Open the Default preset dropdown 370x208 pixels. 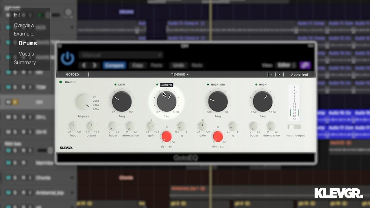pos(180,75)
